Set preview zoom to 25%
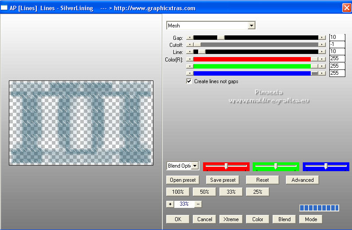 coord(258,192)
